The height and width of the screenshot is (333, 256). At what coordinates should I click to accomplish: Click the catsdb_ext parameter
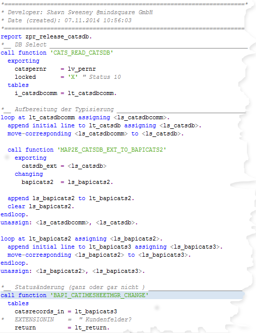click(x=39, y=166)
